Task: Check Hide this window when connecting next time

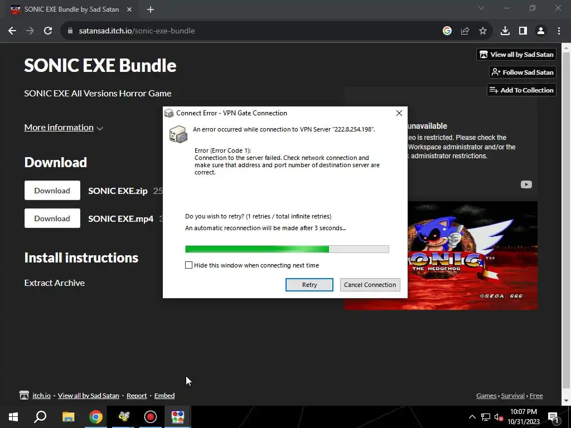Action: (x=188, y=265)
